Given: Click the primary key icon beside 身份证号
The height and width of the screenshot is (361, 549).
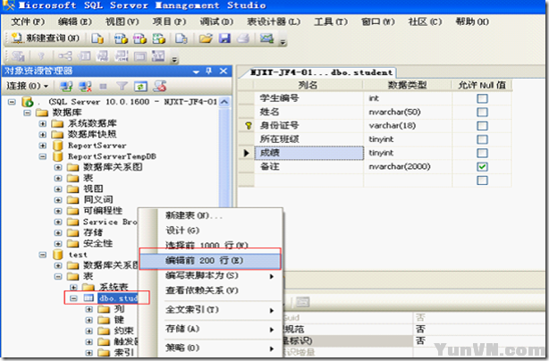Looking at the screenshot, I should (x=249, y=126).
